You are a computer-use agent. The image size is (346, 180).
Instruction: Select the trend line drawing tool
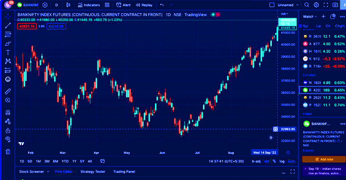pos(8,26)
